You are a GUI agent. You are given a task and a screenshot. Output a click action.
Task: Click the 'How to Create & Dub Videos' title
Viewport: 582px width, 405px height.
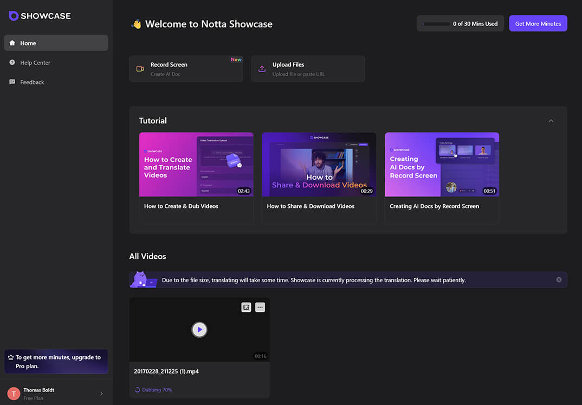click(x=181, y=206)
